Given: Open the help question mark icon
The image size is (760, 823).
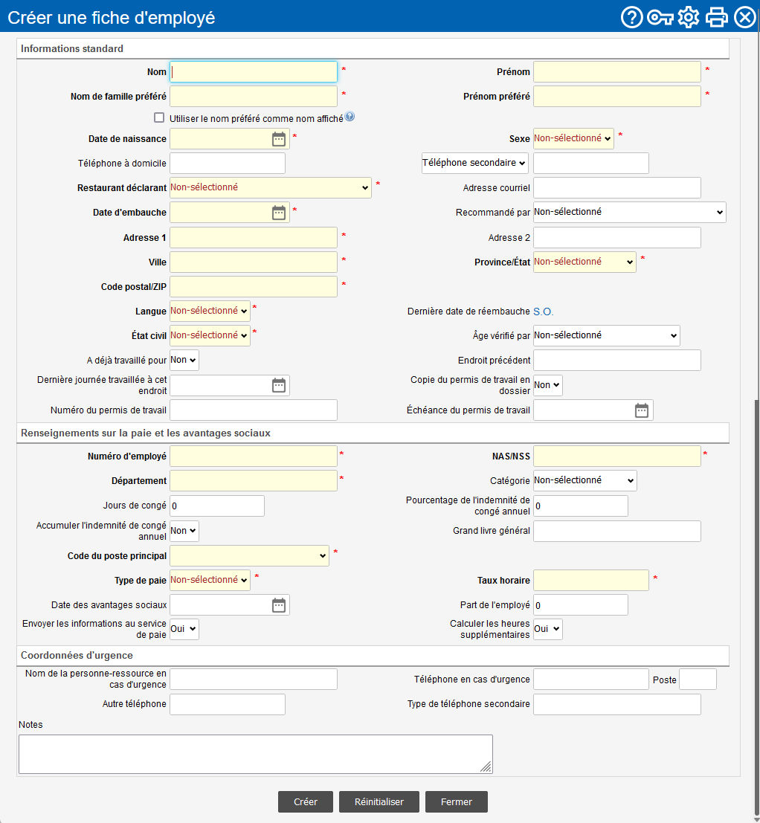Looking at the screenshot, I should tap(631, 17).
